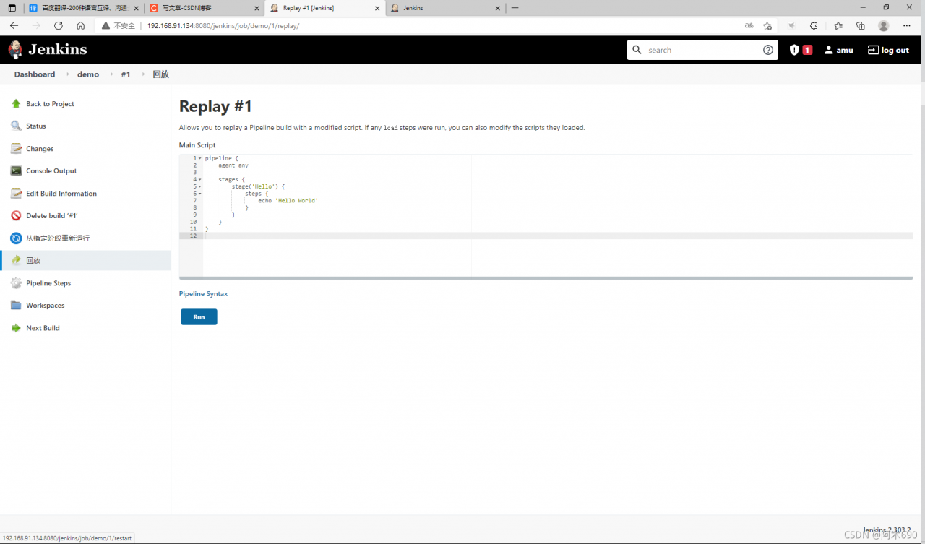Open build #1 in the breadcrumb
Screen dimensions: 925x544
coord(126,74)
